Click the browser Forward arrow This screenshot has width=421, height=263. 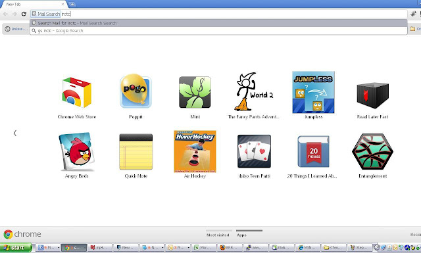pos(14,14)
